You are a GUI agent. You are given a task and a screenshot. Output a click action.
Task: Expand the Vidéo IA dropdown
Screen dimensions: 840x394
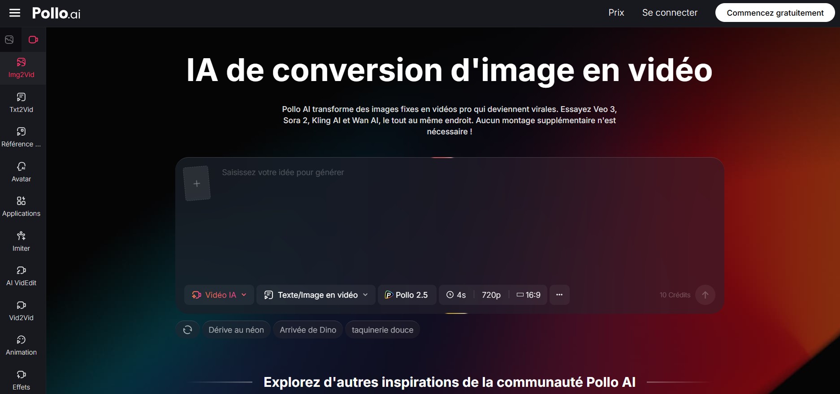pyautogui.click(x=219, y=295)
